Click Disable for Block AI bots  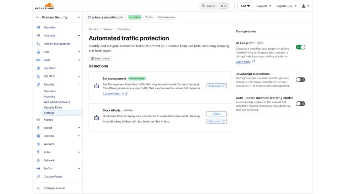[x=217, y=114]
